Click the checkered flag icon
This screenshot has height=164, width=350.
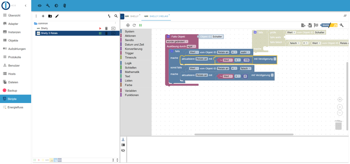(316, 25)
